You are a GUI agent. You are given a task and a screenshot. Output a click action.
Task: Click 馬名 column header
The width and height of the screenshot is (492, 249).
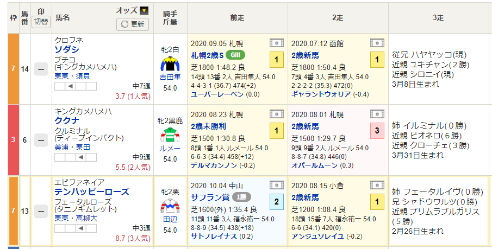click(x=63, y=18)
